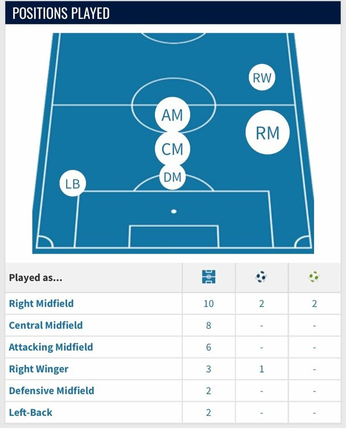The image size is (346, 428).
Task: Open the Central Midfield link
Action: tap(46, 325)
